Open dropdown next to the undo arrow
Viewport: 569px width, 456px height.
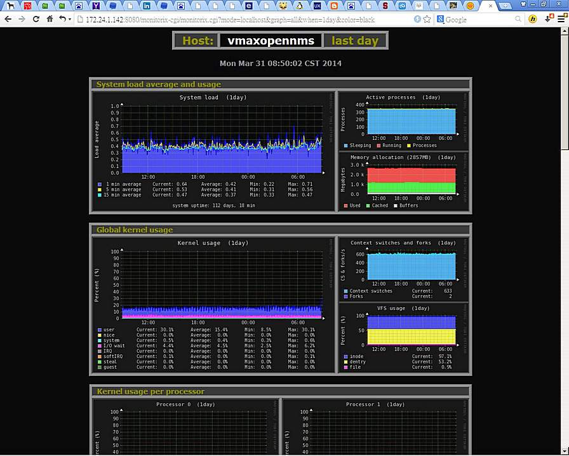pos(70,20)
